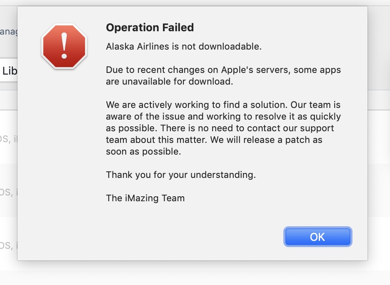Click "The iMazing Team" signature text
The height and width of the screenshot is (285, 390).
point(145,198)
